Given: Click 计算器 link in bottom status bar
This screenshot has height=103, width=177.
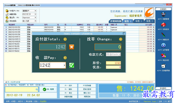Looking at the screenshot, I should pyautogui.click(x=13, y=101).
